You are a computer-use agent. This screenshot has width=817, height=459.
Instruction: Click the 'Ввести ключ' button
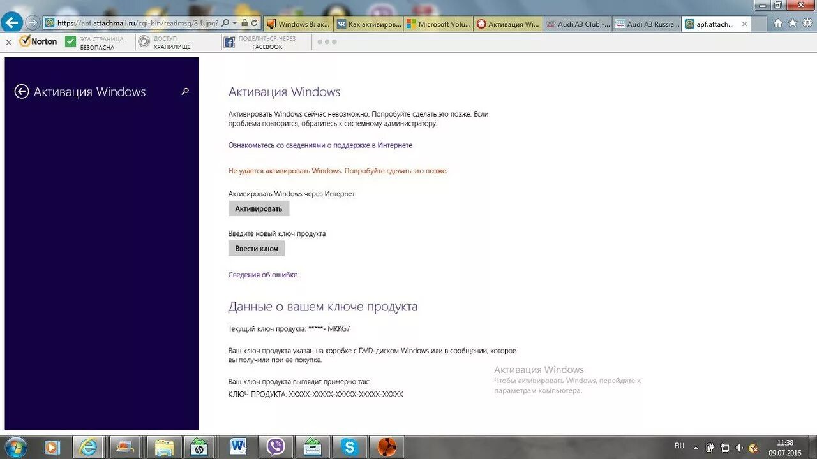point(256,249)
